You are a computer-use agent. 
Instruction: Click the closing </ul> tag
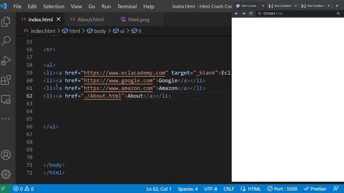(51, 127)
